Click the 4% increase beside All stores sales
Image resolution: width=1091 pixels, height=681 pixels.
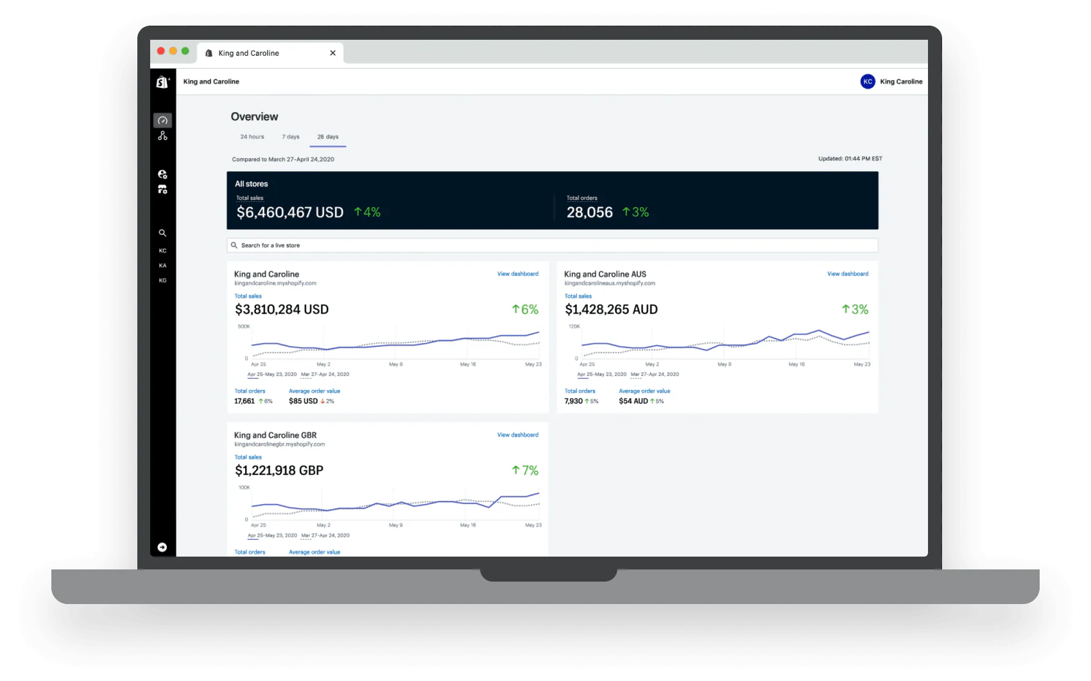pyautogui.click(x=367, y=212)
